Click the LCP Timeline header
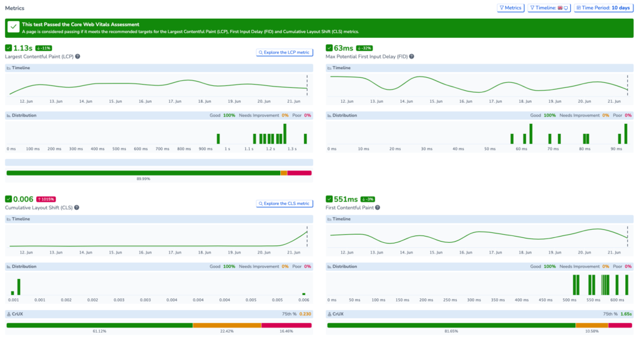 pyautogui.click(x=159, y=68)
